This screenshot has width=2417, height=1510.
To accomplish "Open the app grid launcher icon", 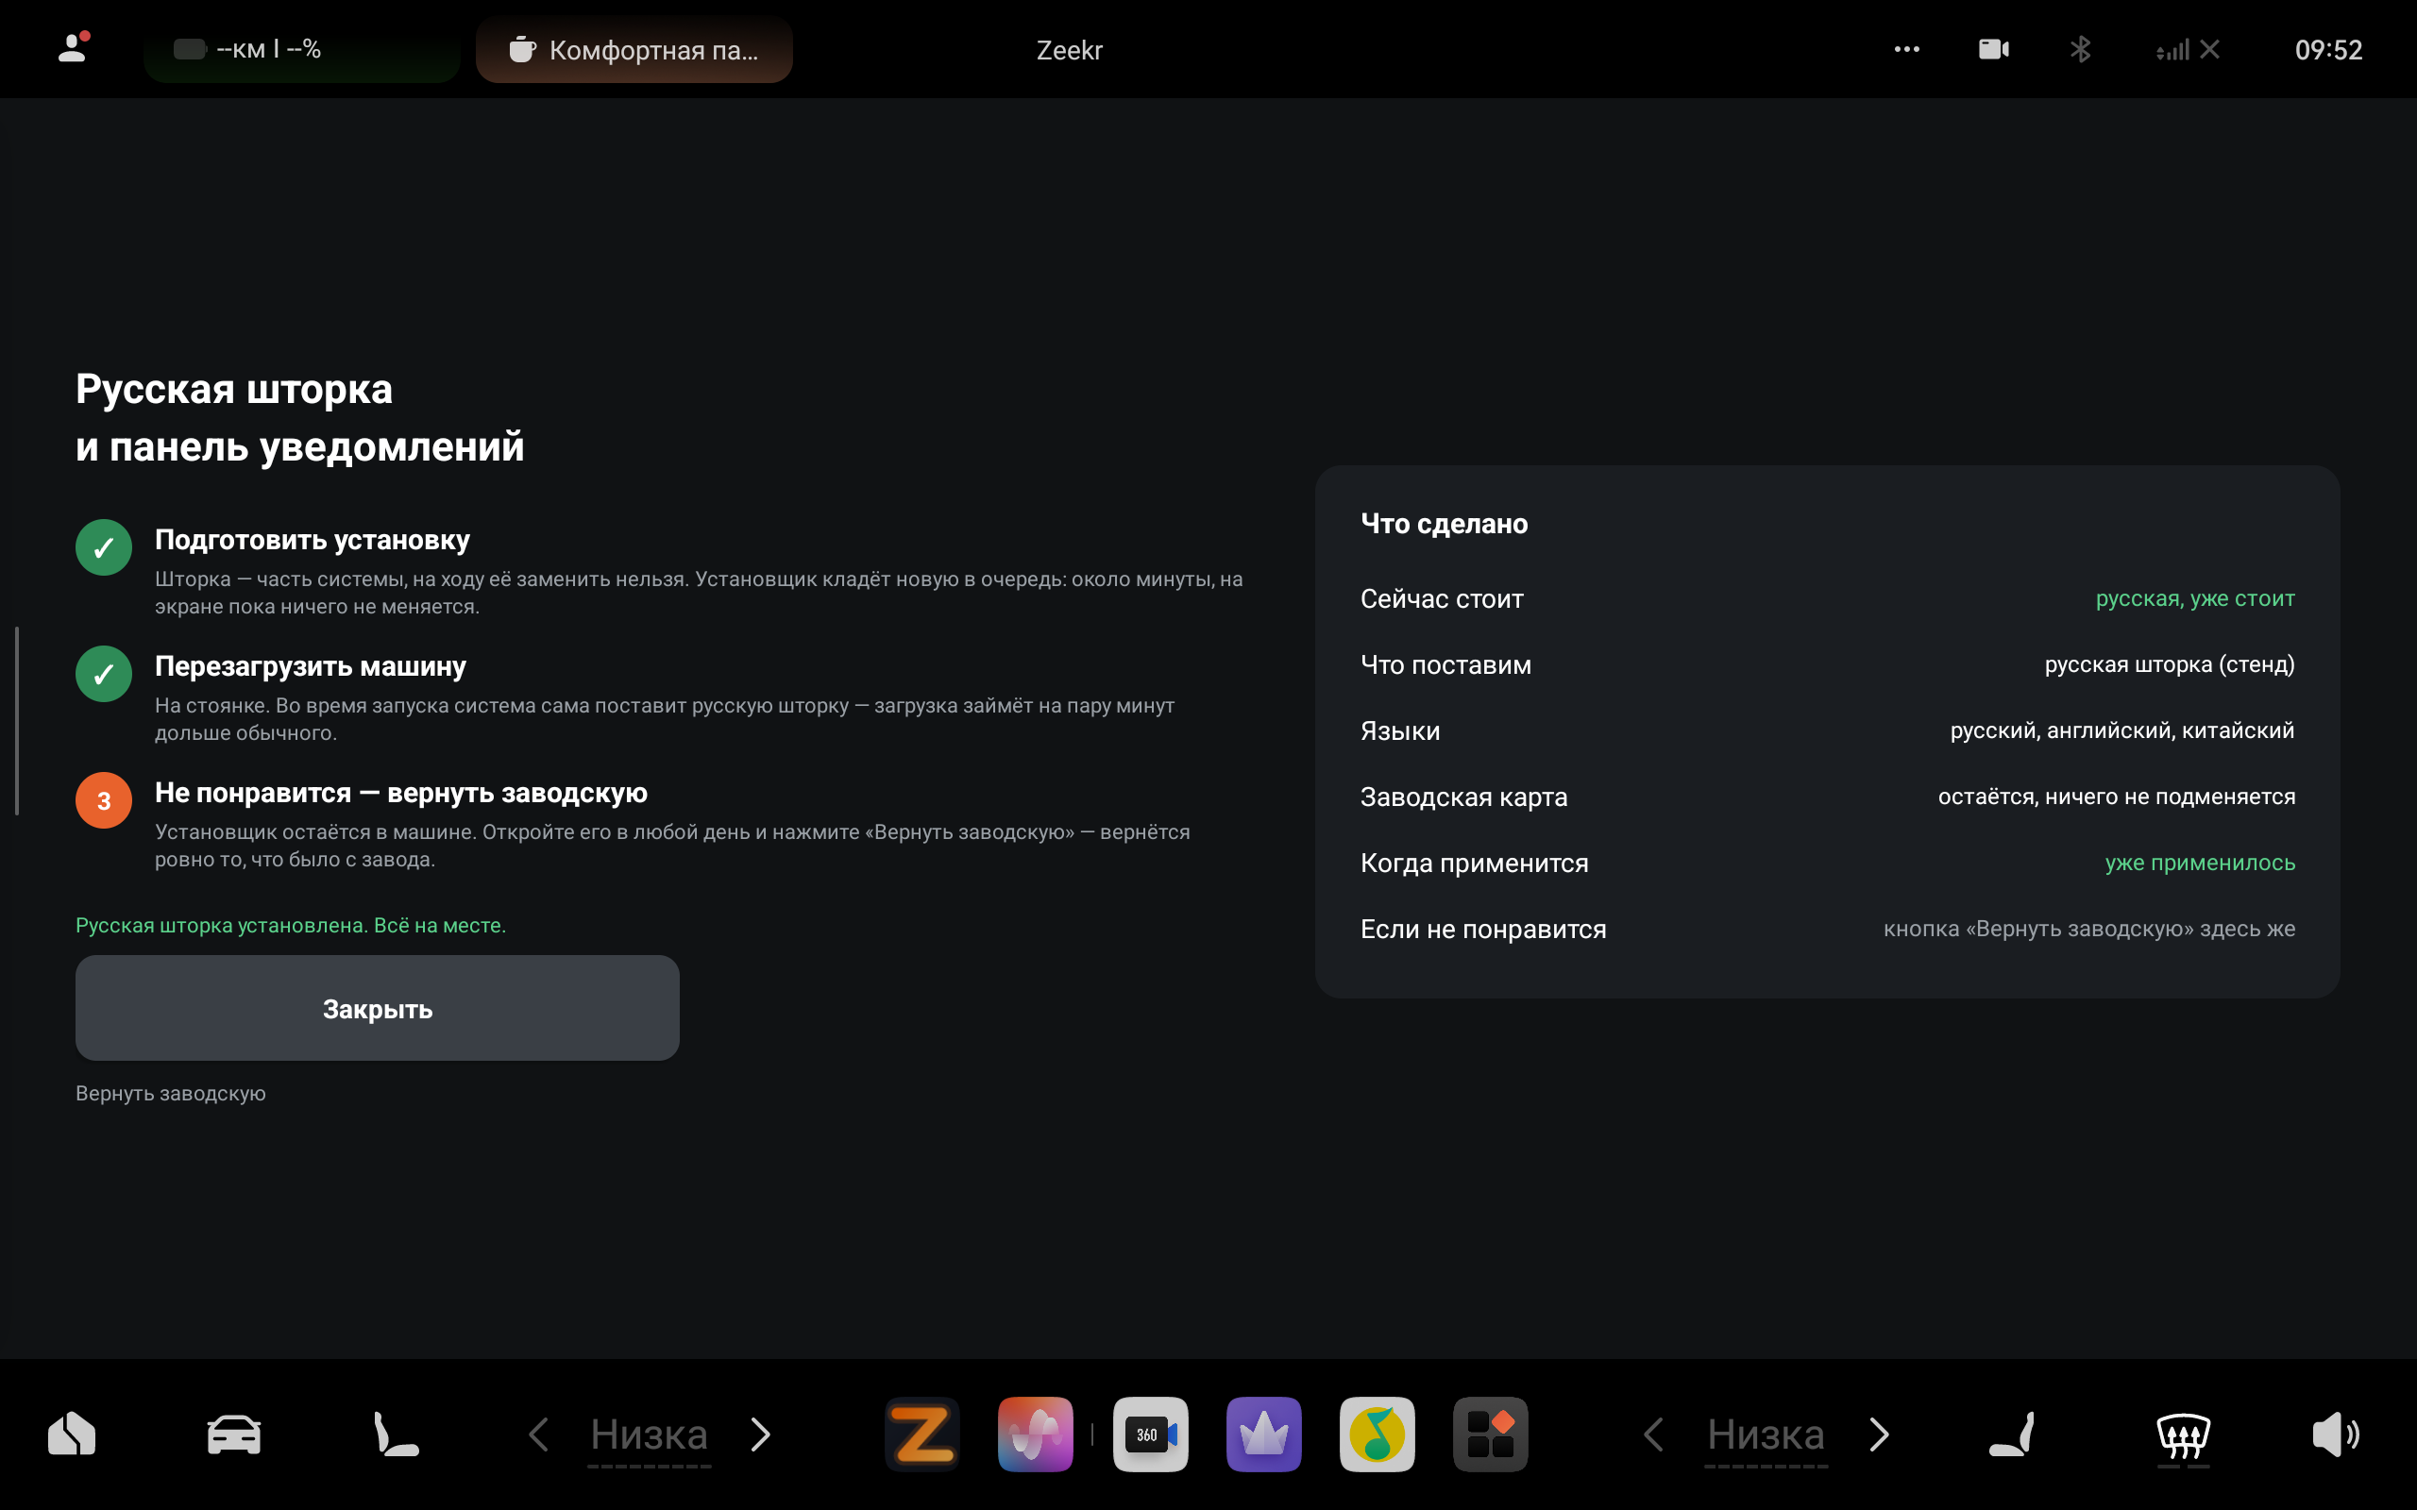I will click(x=1490, y=1434).
